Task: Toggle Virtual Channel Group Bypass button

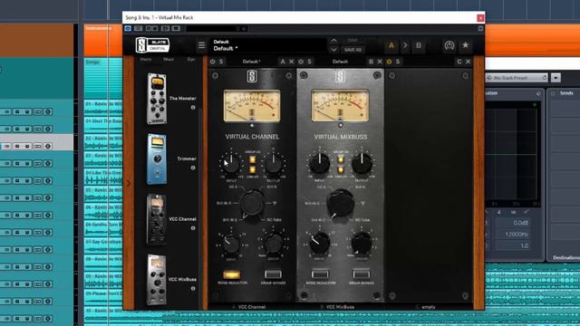Action: pyautogui.click(x=273, y=274)
